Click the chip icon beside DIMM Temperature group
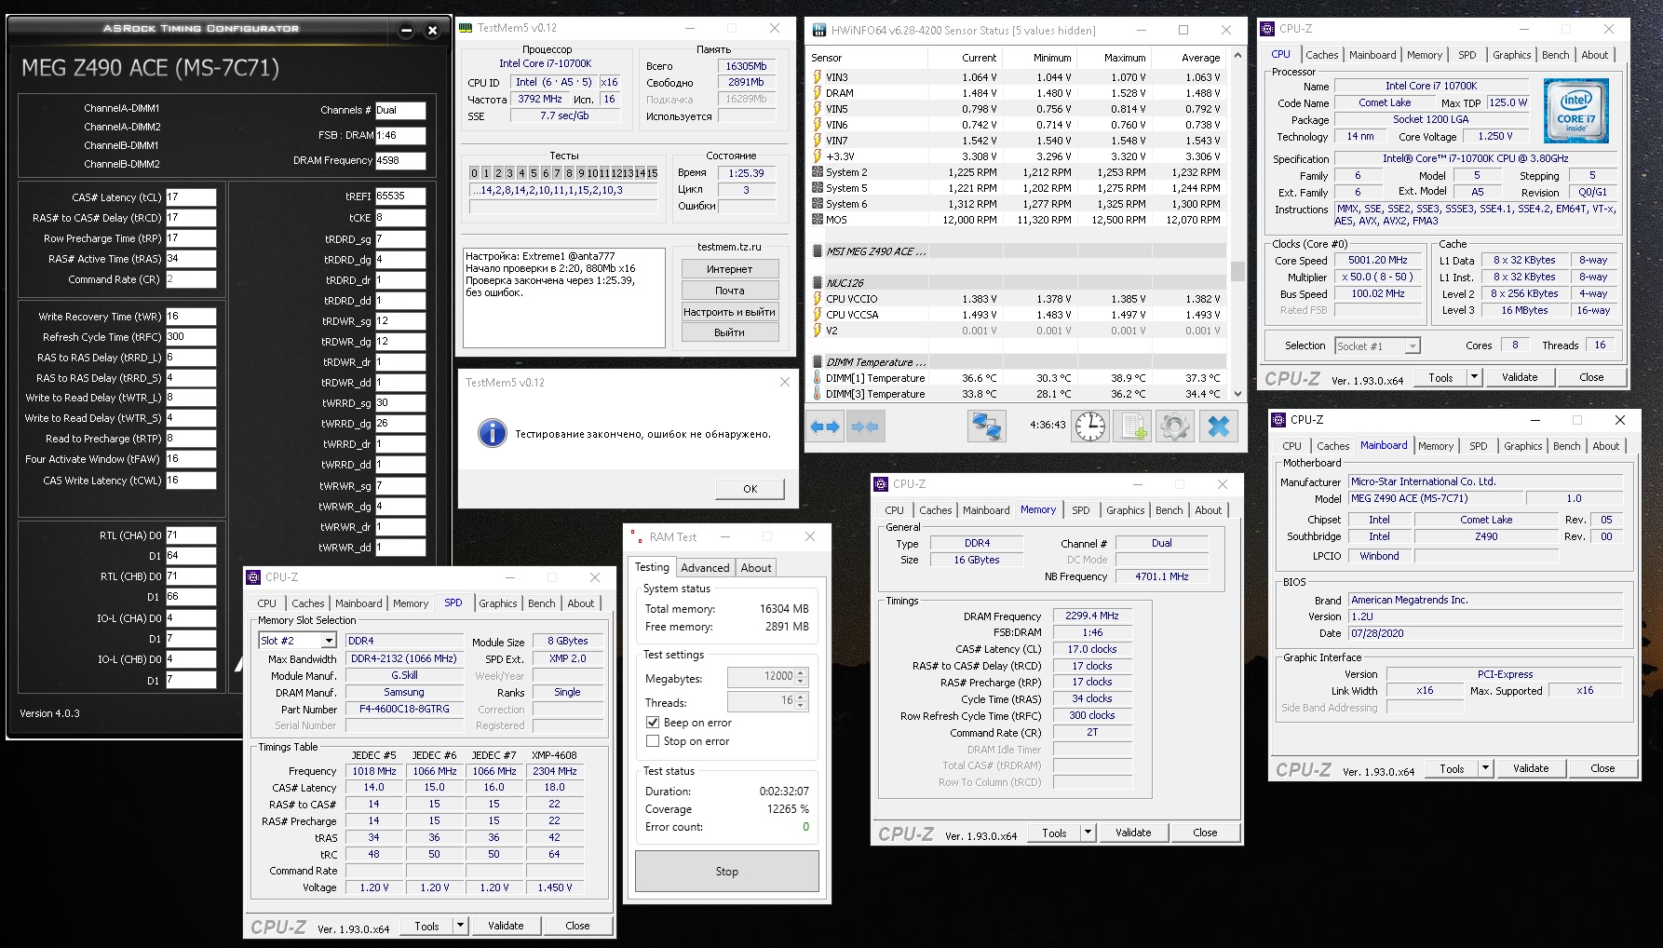The image size is (1663, 948). pos(818,362)
